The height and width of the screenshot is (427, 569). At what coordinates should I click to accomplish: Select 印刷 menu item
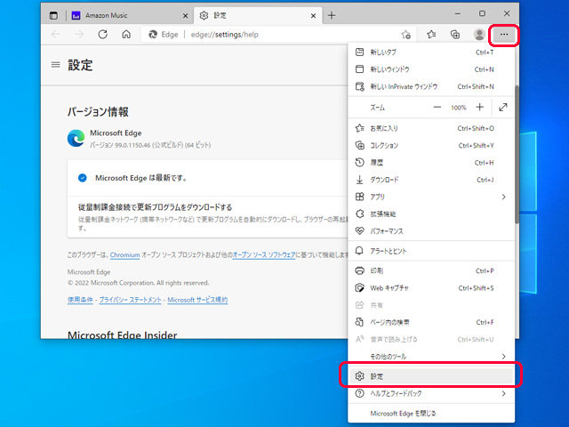[x=431, y=270]
